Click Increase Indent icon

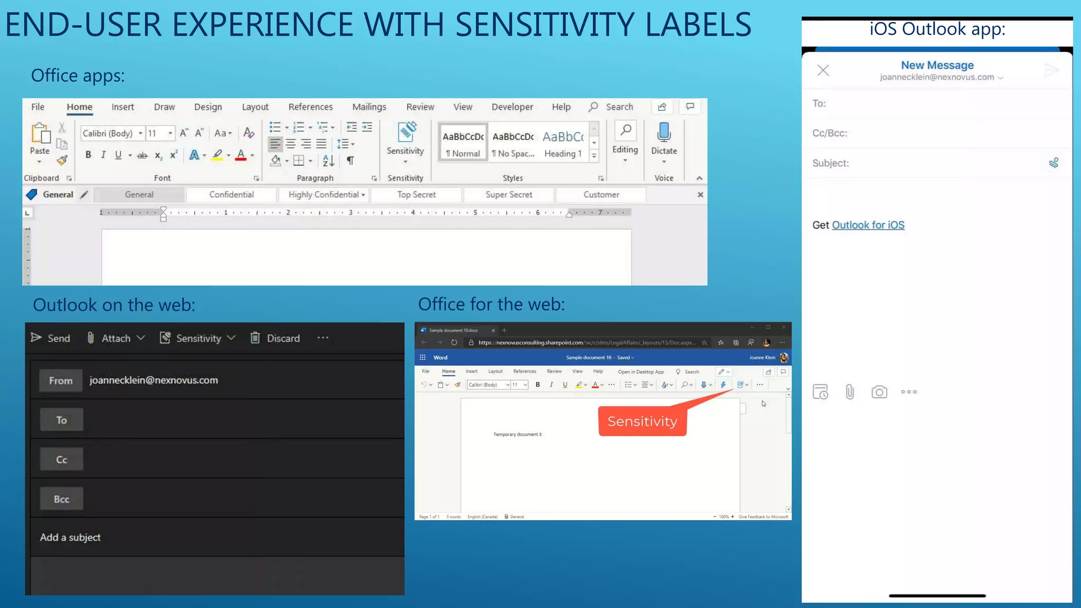367,127
